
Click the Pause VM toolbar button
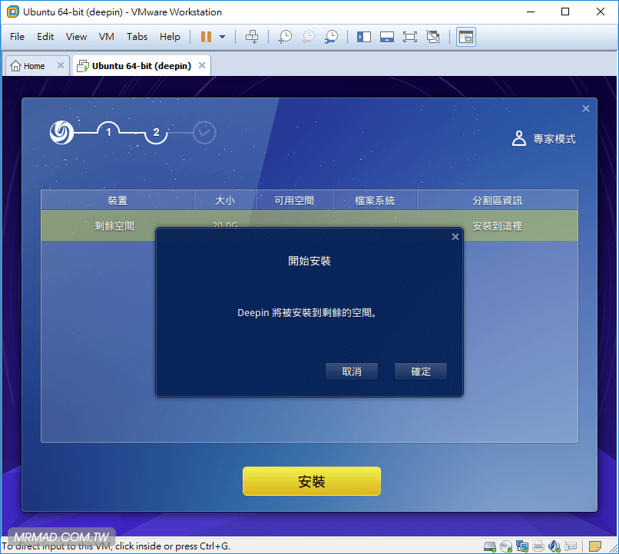point(206,37)
